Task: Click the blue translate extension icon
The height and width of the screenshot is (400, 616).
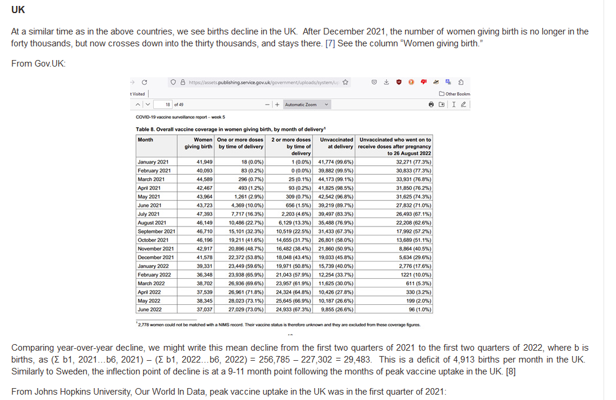Action: pyautogui.click(x=448, y=82)
